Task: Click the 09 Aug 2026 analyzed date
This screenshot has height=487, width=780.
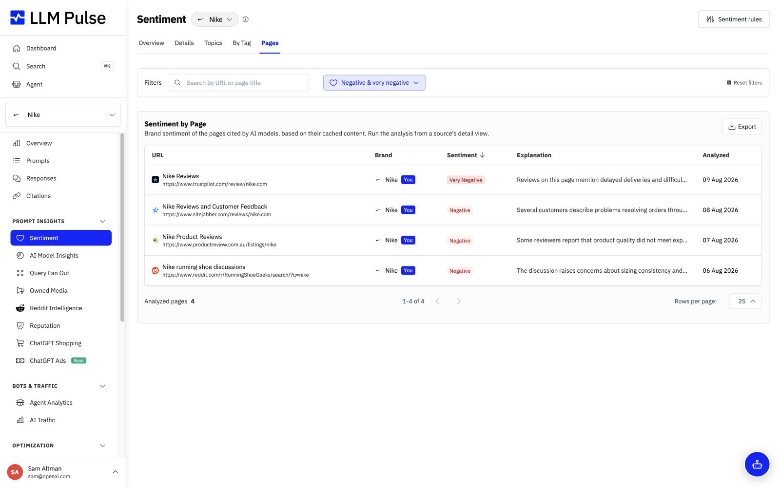Action: 720,180
